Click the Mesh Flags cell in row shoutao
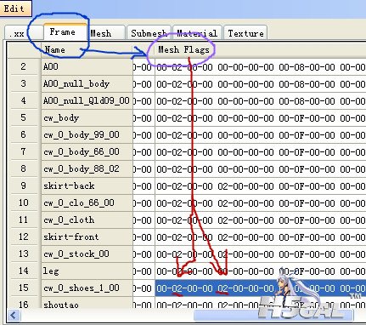The width and height of the screenshot is (366, 325). [261, 303]
